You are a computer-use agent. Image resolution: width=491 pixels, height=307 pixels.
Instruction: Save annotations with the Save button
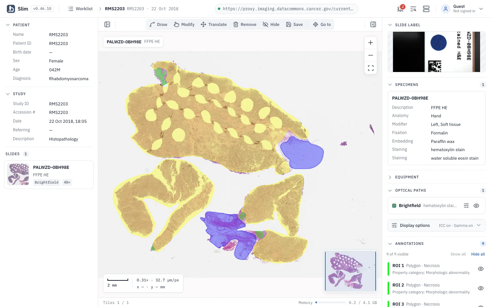[x=294, y=25]
